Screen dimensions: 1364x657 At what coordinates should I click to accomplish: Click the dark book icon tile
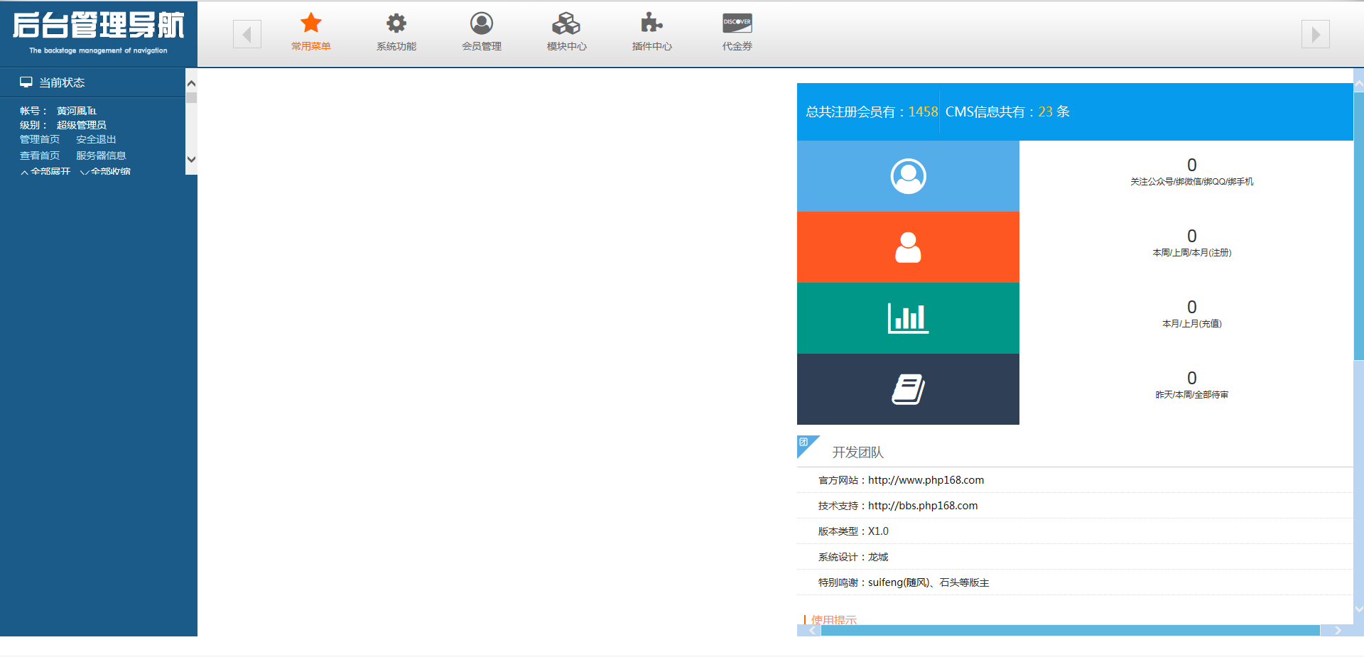pos(908,389)
